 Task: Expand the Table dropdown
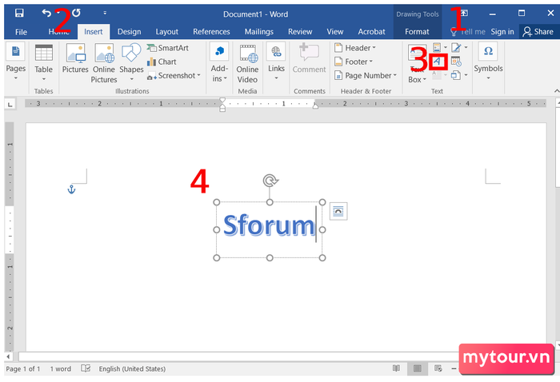pyautogui.click(x=43, y=79)
